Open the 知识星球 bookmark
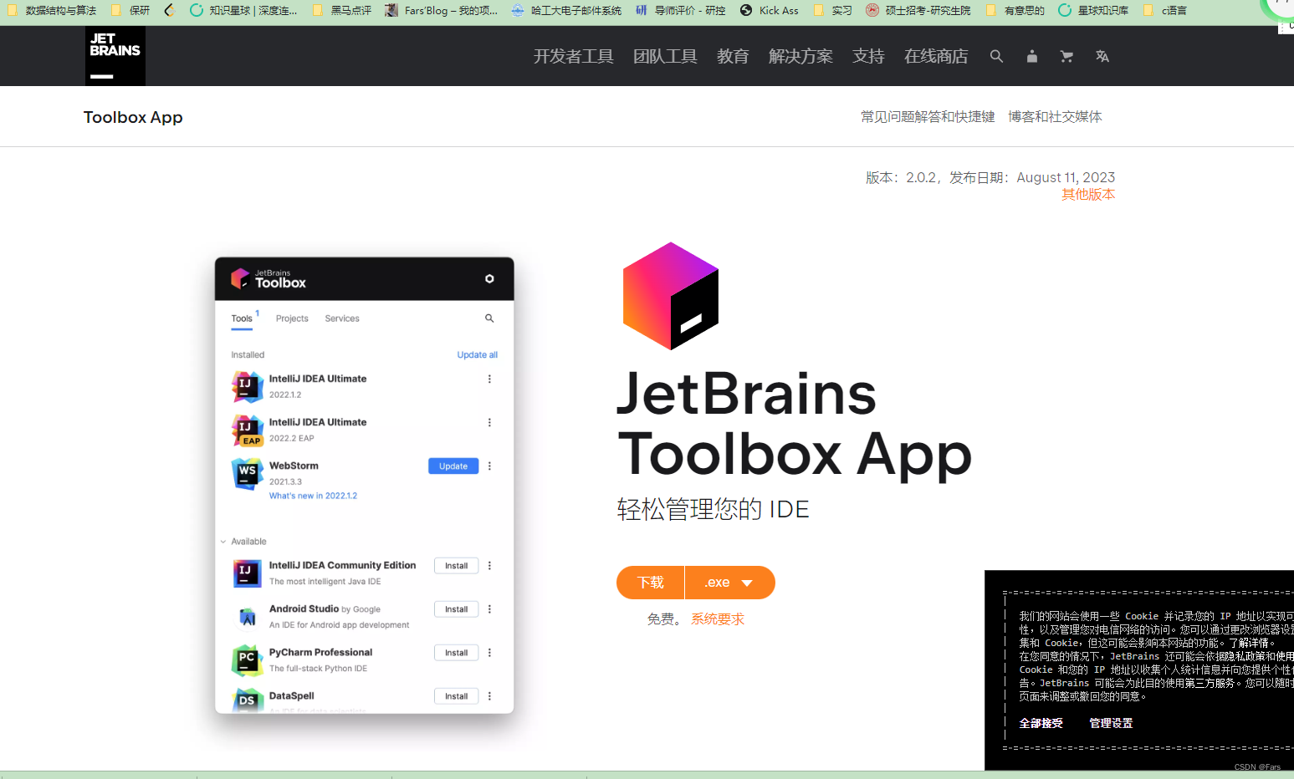The height and width of the screenshot is (779, 1294). [243, 10]
